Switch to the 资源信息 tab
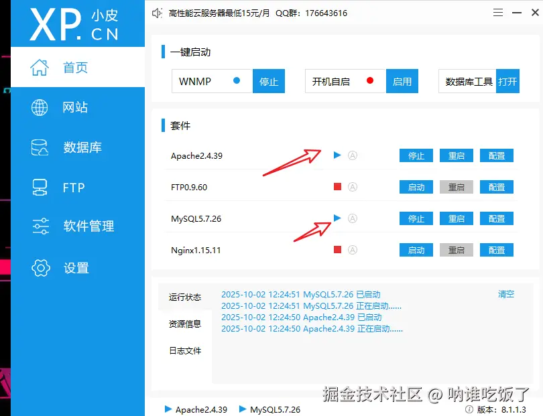This screenshot has height=416, width=543. tap(185, 324)
